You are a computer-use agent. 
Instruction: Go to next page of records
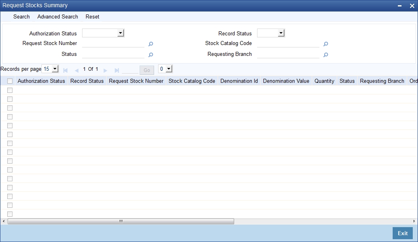point(105,70)
